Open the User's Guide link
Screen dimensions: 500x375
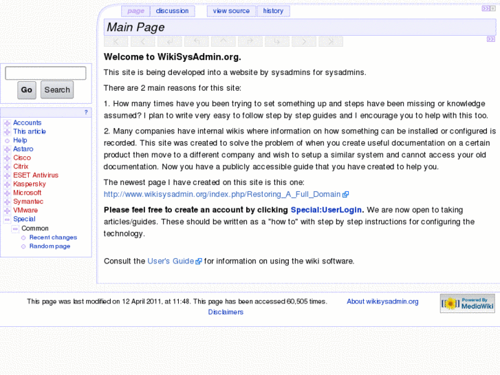pyautogui.click(x=171, y=261)
